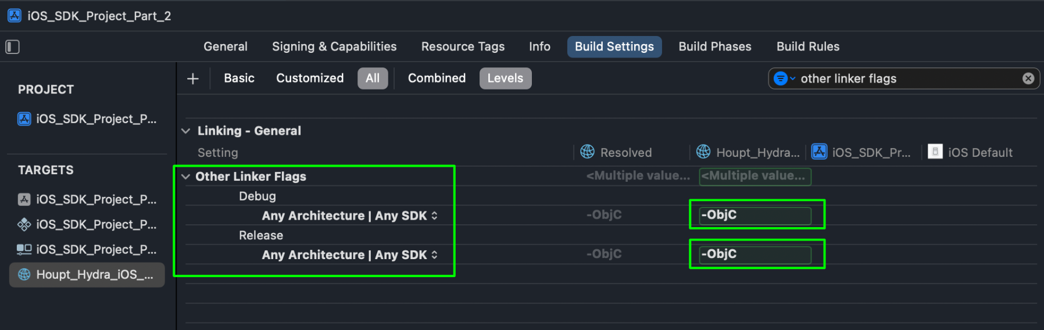Viewport: 1044px width, 330px height.
Task: Select the first app target icon
Action: pos(24,200)
